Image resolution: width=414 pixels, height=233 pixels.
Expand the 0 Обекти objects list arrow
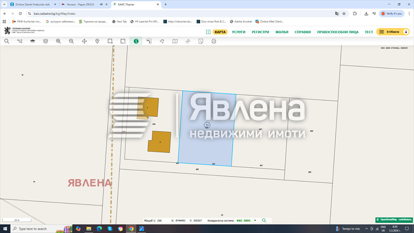(x=406, y=32)
